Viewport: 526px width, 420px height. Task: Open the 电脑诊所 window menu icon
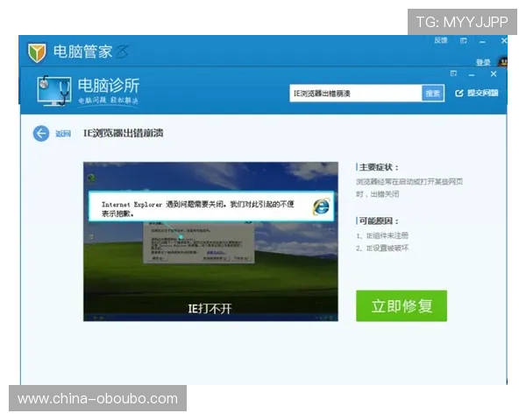[x=453, y=73]
